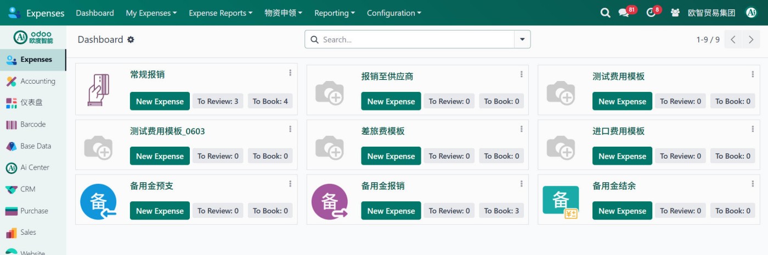The height and width of the screenshot is (255, 768).
Task: Open the three-dot menu on 差旅费模板 card
Action: point(521,129)
